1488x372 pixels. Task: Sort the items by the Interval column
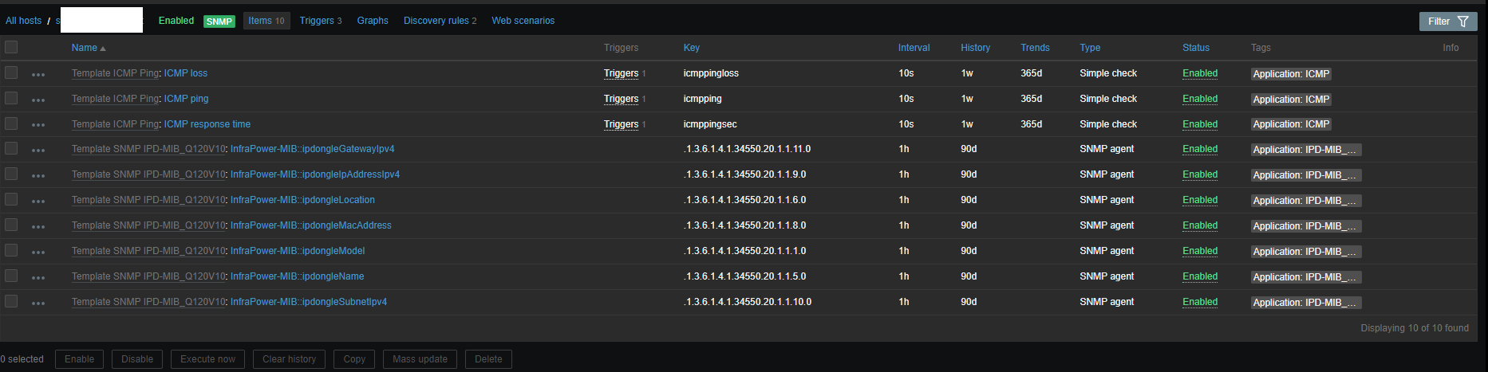point(914,48)
